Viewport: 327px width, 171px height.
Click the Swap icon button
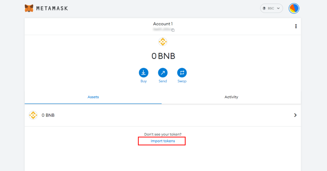tap(182, 73)
